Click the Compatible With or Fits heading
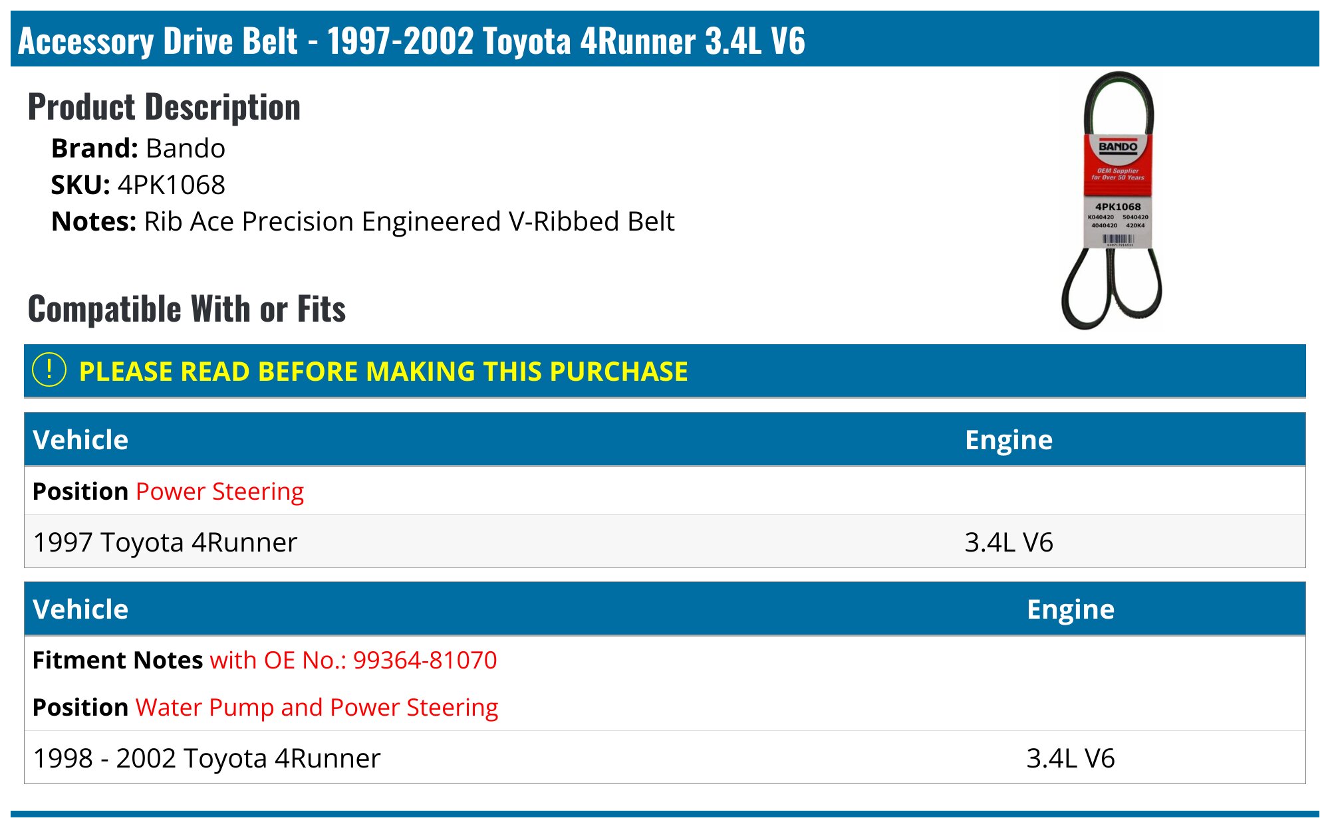The width and height of the screenshot is (1330, 828). click(187, 309)
